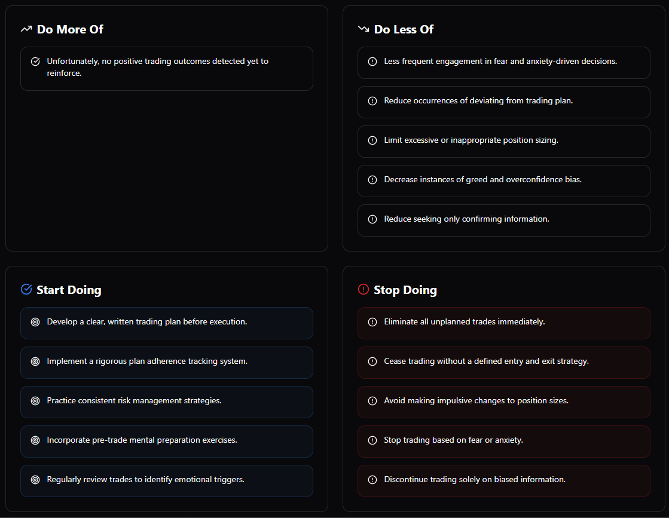The height and width of the screenshot is (518, 669).
Task: Click the alert icon beside 'Eliminate all unplanned trades'
Action: 372,322
